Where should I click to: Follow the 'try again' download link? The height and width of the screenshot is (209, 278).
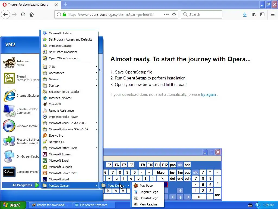coord(208,94)
